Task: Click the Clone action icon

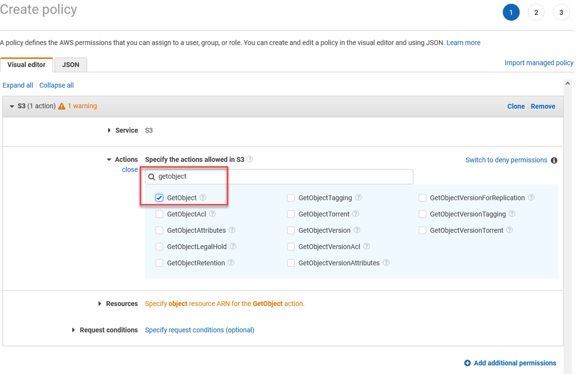Action: point(516,106)
